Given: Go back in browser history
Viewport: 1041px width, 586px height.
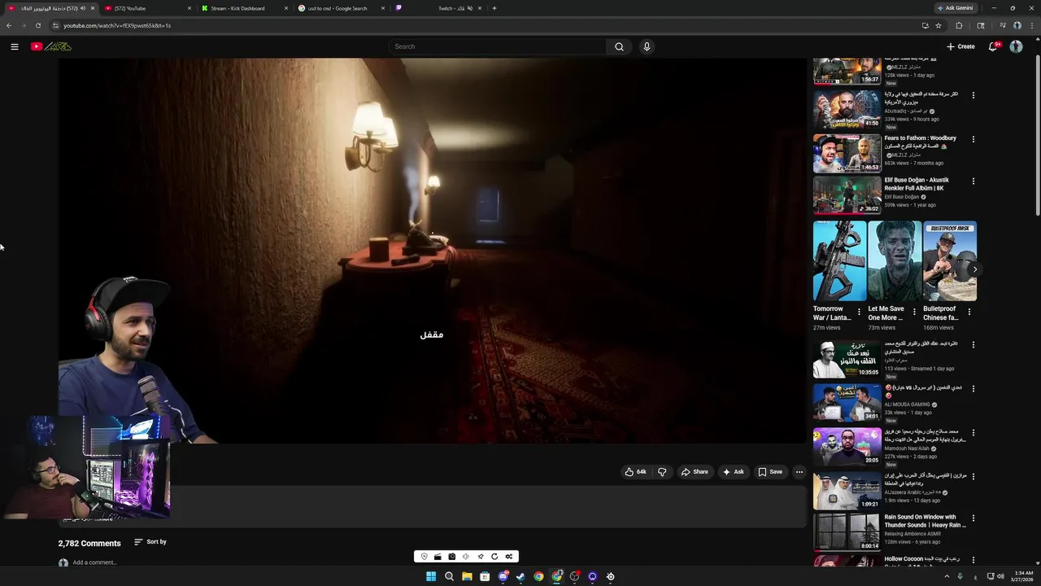Looking at the screenshot, I should point(9,25).
